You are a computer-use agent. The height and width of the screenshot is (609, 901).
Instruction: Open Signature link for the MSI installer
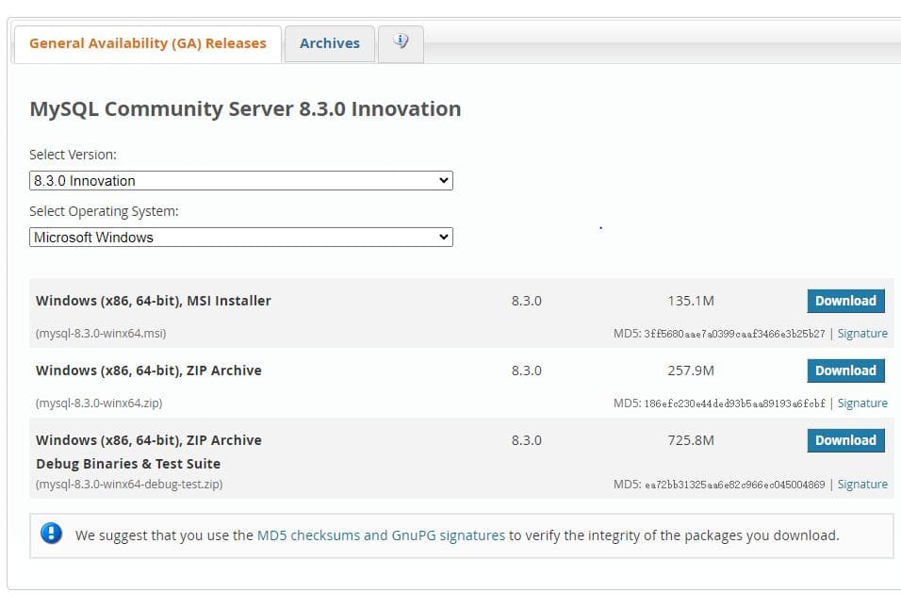click(x=862, y=334)
